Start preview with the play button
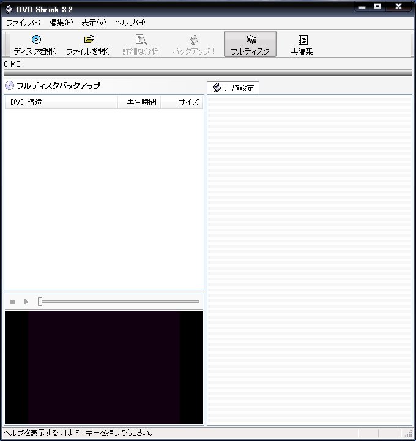 pyautogui.click(x=26, y=301)
